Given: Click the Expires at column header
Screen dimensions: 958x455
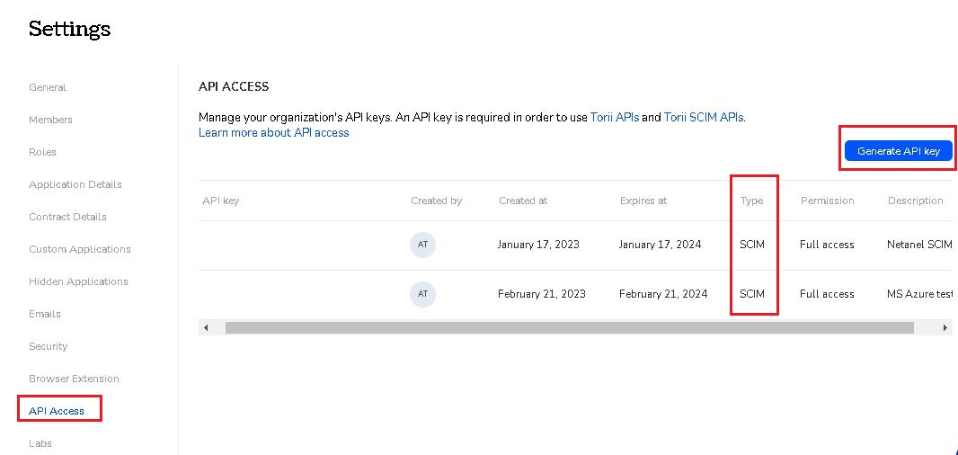Looking at the screenshot, I should click(643, 201).
